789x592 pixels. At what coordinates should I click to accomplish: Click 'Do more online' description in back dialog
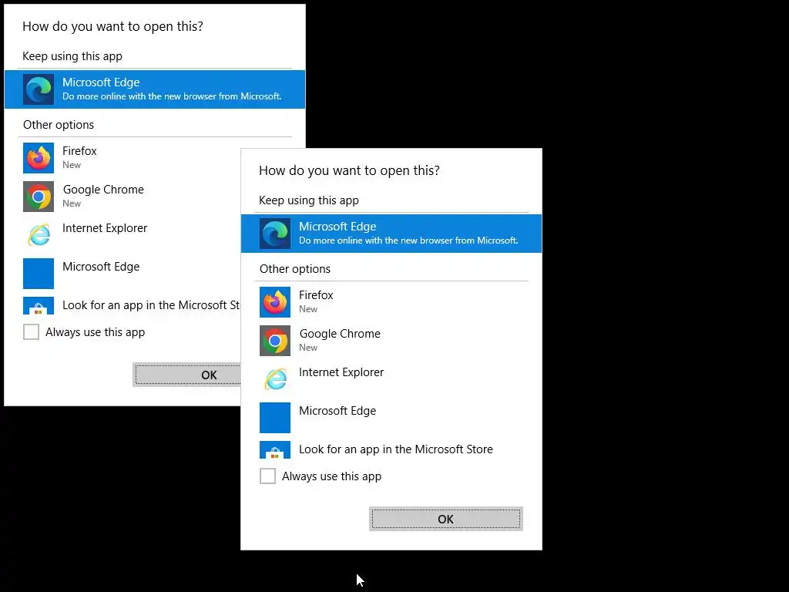[x=172, y=96]
